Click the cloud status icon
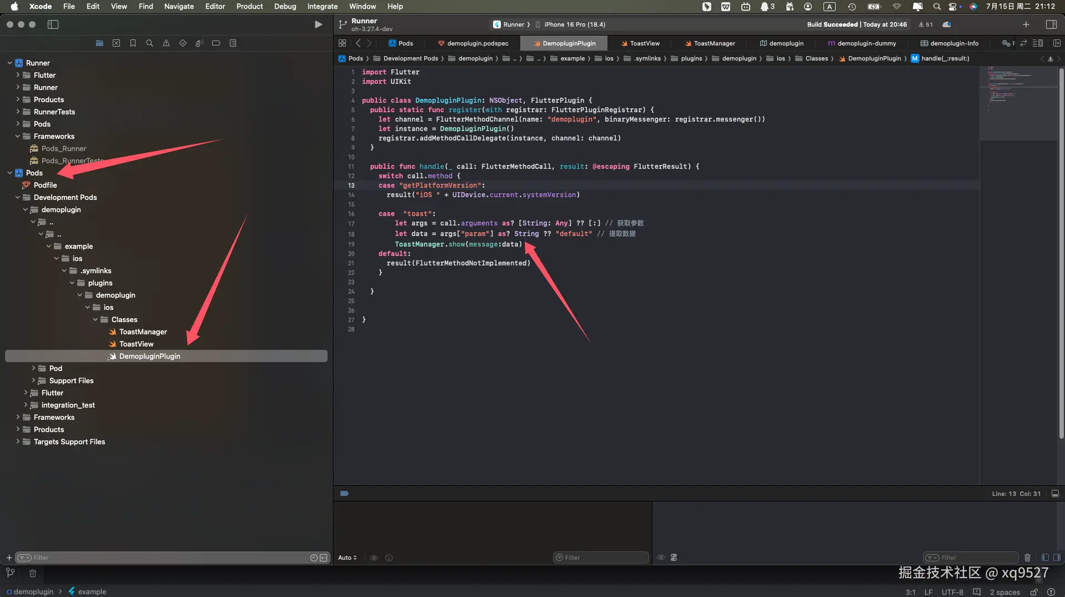This screenshot has width=1065, height=597. tap(947, 24)
